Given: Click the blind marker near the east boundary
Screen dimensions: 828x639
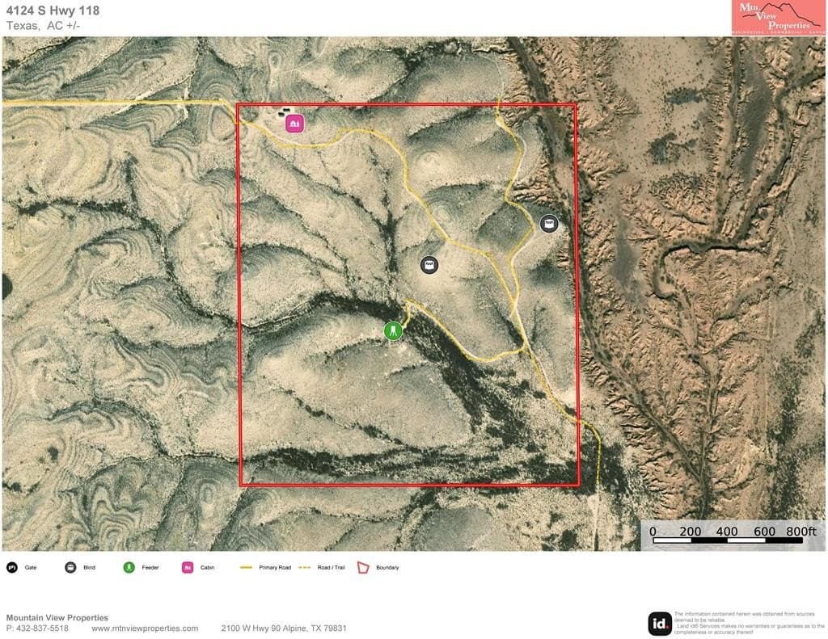Looking at the screenshot, I should (x=549, y=223).
